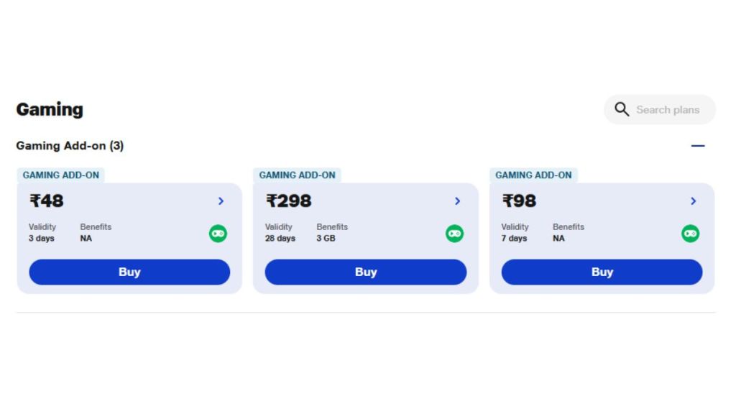The image size is (736, 414).
Task: Select the GAMING ADD-ON label on first card
Action: click(x=61, y=175)
